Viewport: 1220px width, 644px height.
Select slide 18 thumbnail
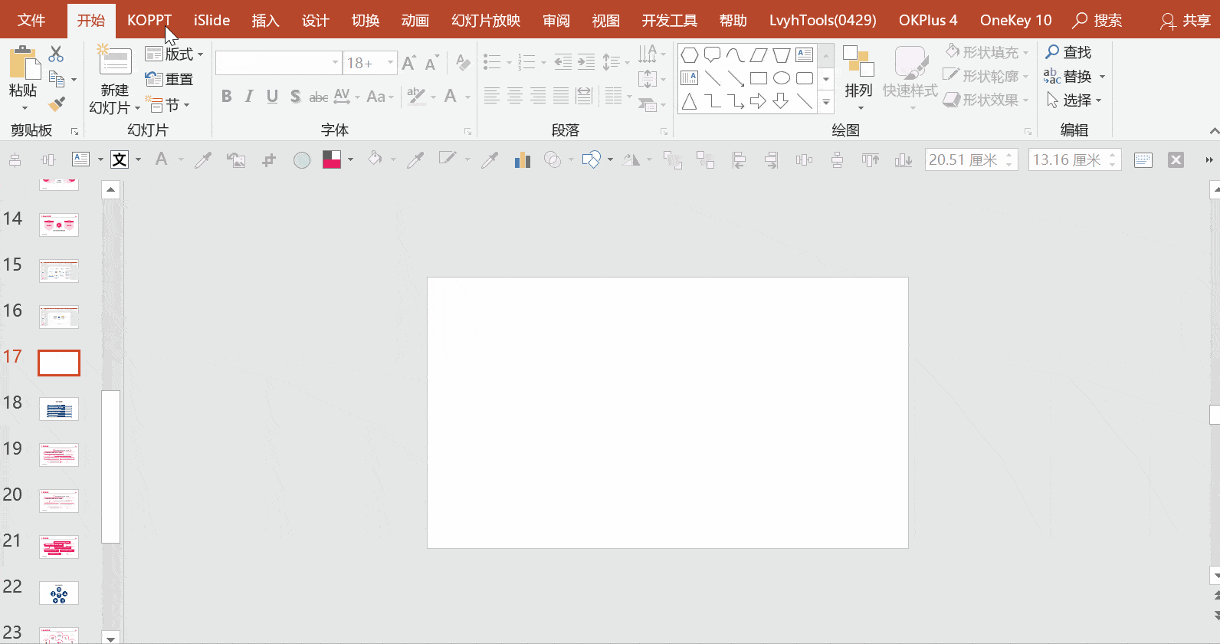pos(59,409)
